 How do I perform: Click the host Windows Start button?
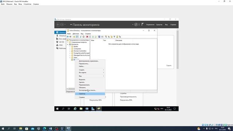(3, 128)
